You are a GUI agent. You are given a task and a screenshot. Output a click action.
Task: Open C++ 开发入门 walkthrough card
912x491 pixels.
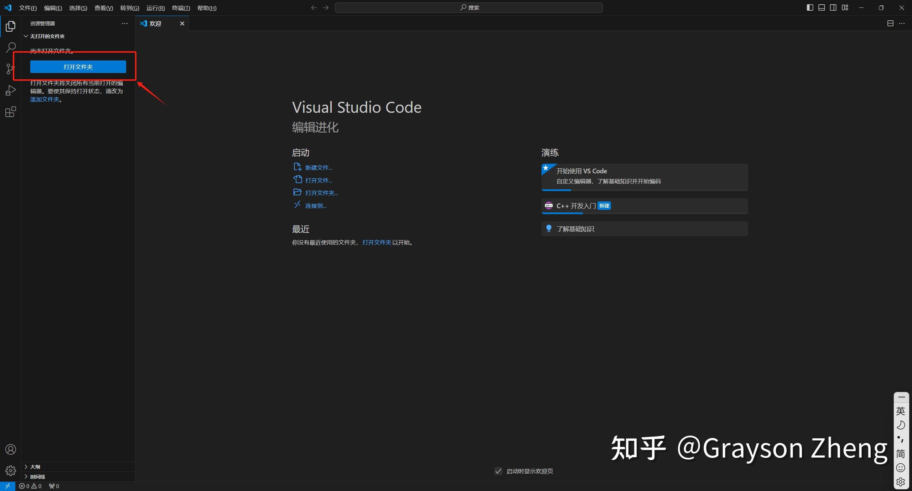[x=644, y=206]
